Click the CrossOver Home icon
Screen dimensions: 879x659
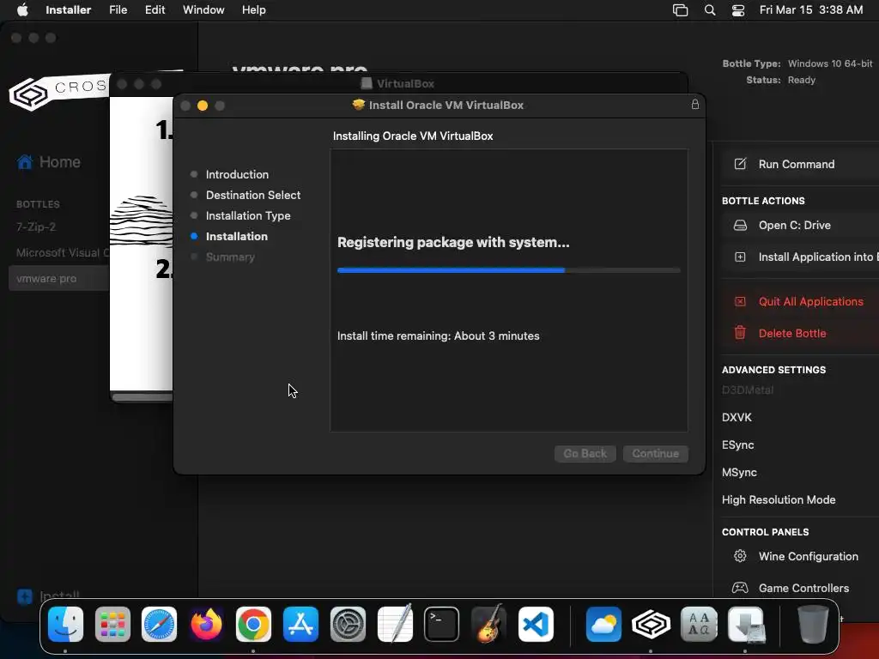pos(25,162)
